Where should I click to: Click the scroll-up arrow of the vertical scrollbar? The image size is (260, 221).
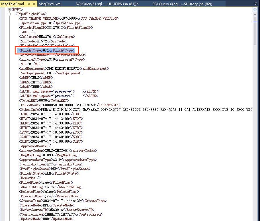(x=255, y=15)
